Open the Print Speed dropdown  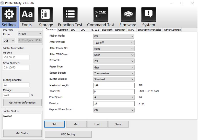[x=114, y=97]
